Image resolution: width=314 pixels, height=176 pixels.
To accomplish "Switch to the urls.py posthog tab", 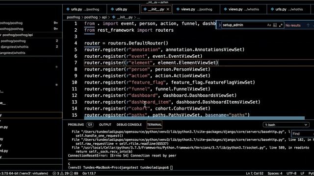I will tap(85, 9).
